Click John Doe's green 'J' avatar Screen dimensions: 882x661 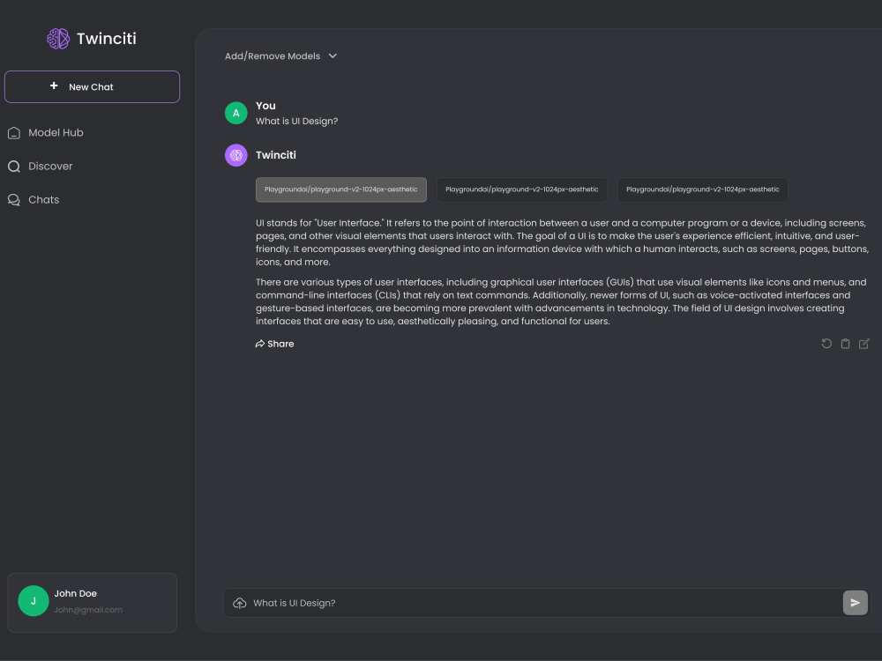tap(34, 601)
